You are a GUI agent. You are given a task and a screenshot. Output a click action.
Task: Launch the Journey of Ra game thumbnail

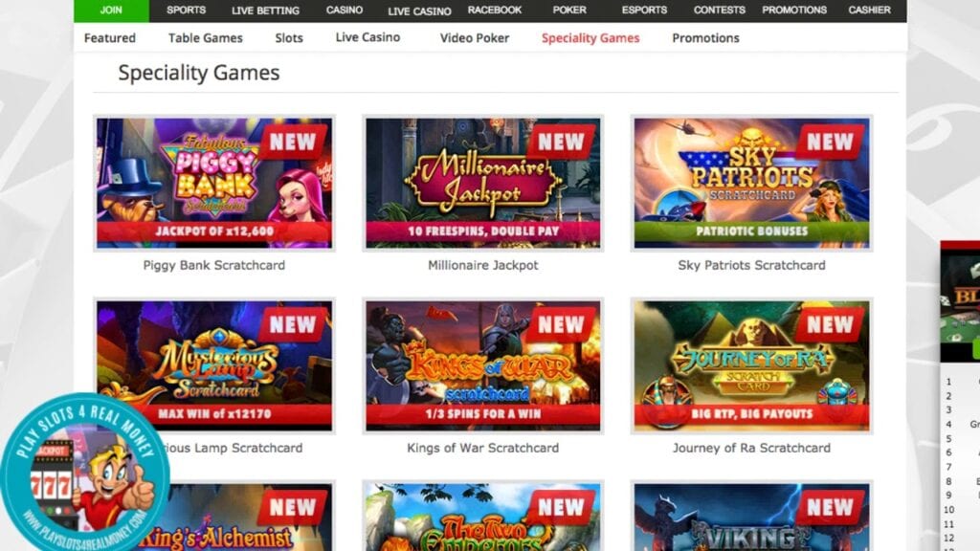[x=752, y=366]
